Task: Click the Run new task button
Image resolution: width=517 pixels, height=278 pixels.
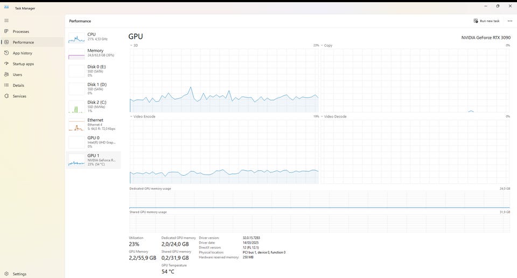Action: point(487,21)
